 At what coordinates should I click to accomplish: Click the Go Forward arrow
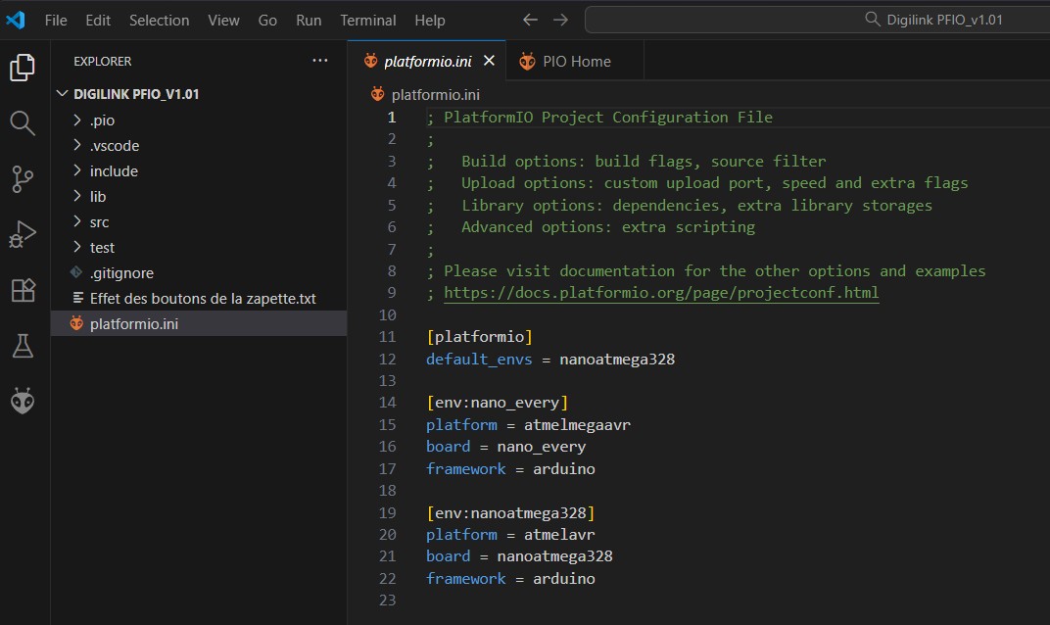[x=560, y=20]
